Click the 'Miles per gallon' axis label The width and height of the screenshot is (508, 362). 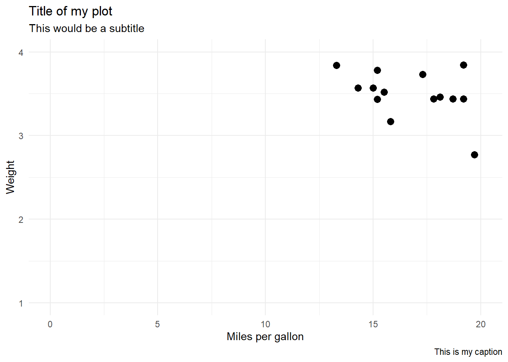tap(265, 336)
